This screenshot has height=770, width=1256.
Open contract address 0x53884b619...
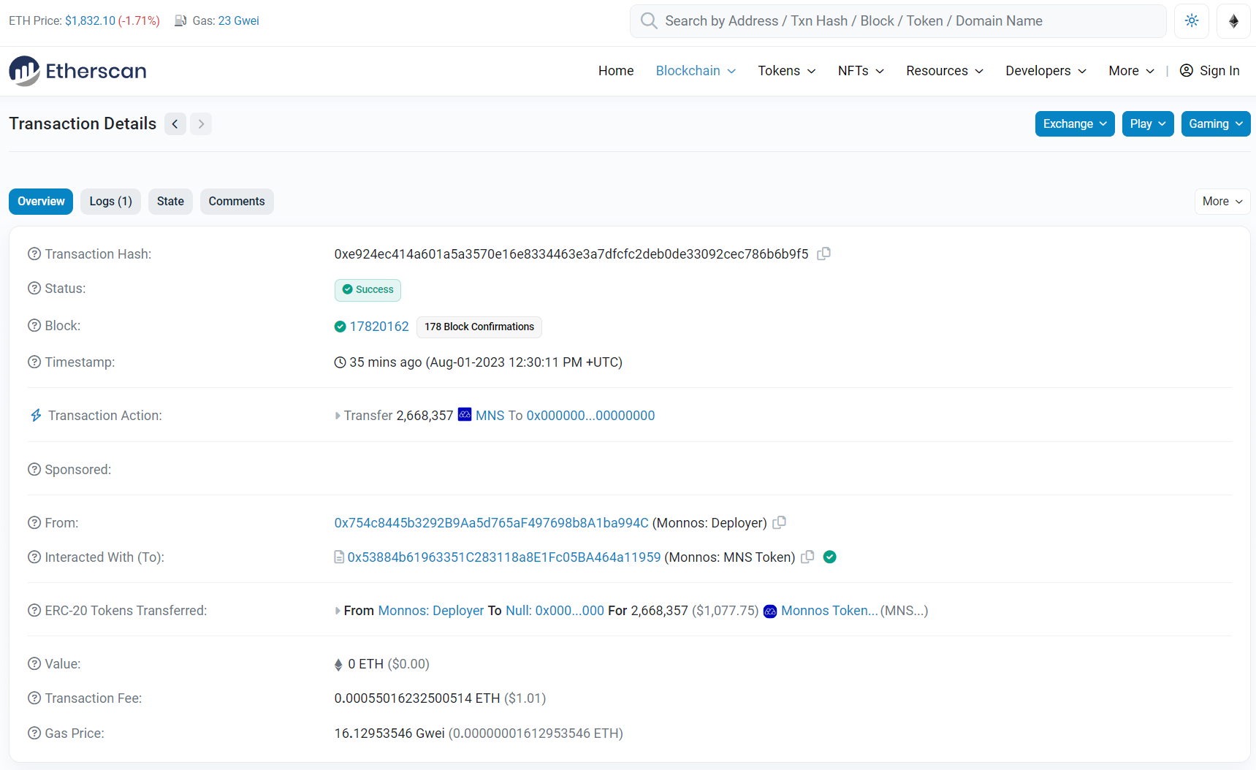click(x=504, y=557)
